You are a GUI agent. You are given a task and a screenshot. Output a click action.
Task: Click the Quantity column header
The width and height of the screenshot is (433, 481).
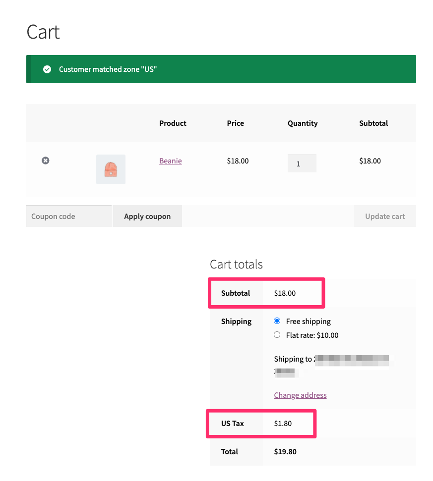pos(303,123)
